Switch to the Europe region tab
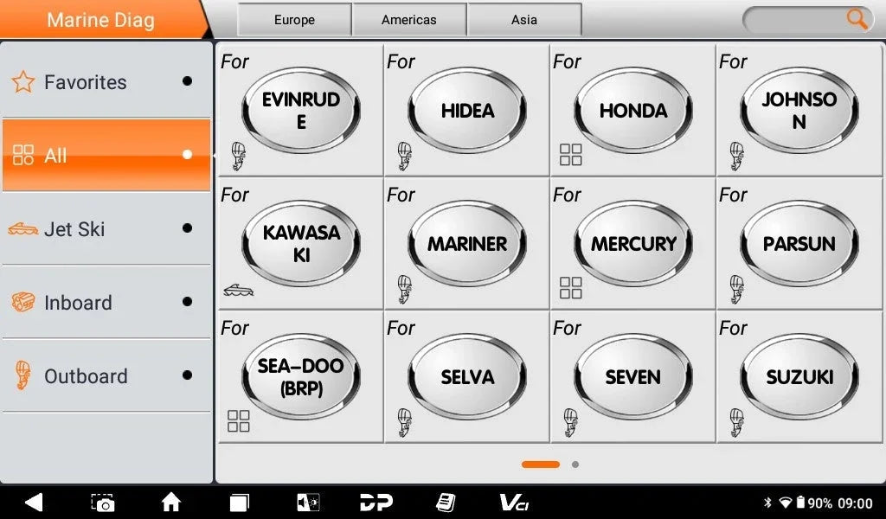 [x=294, y=20]
